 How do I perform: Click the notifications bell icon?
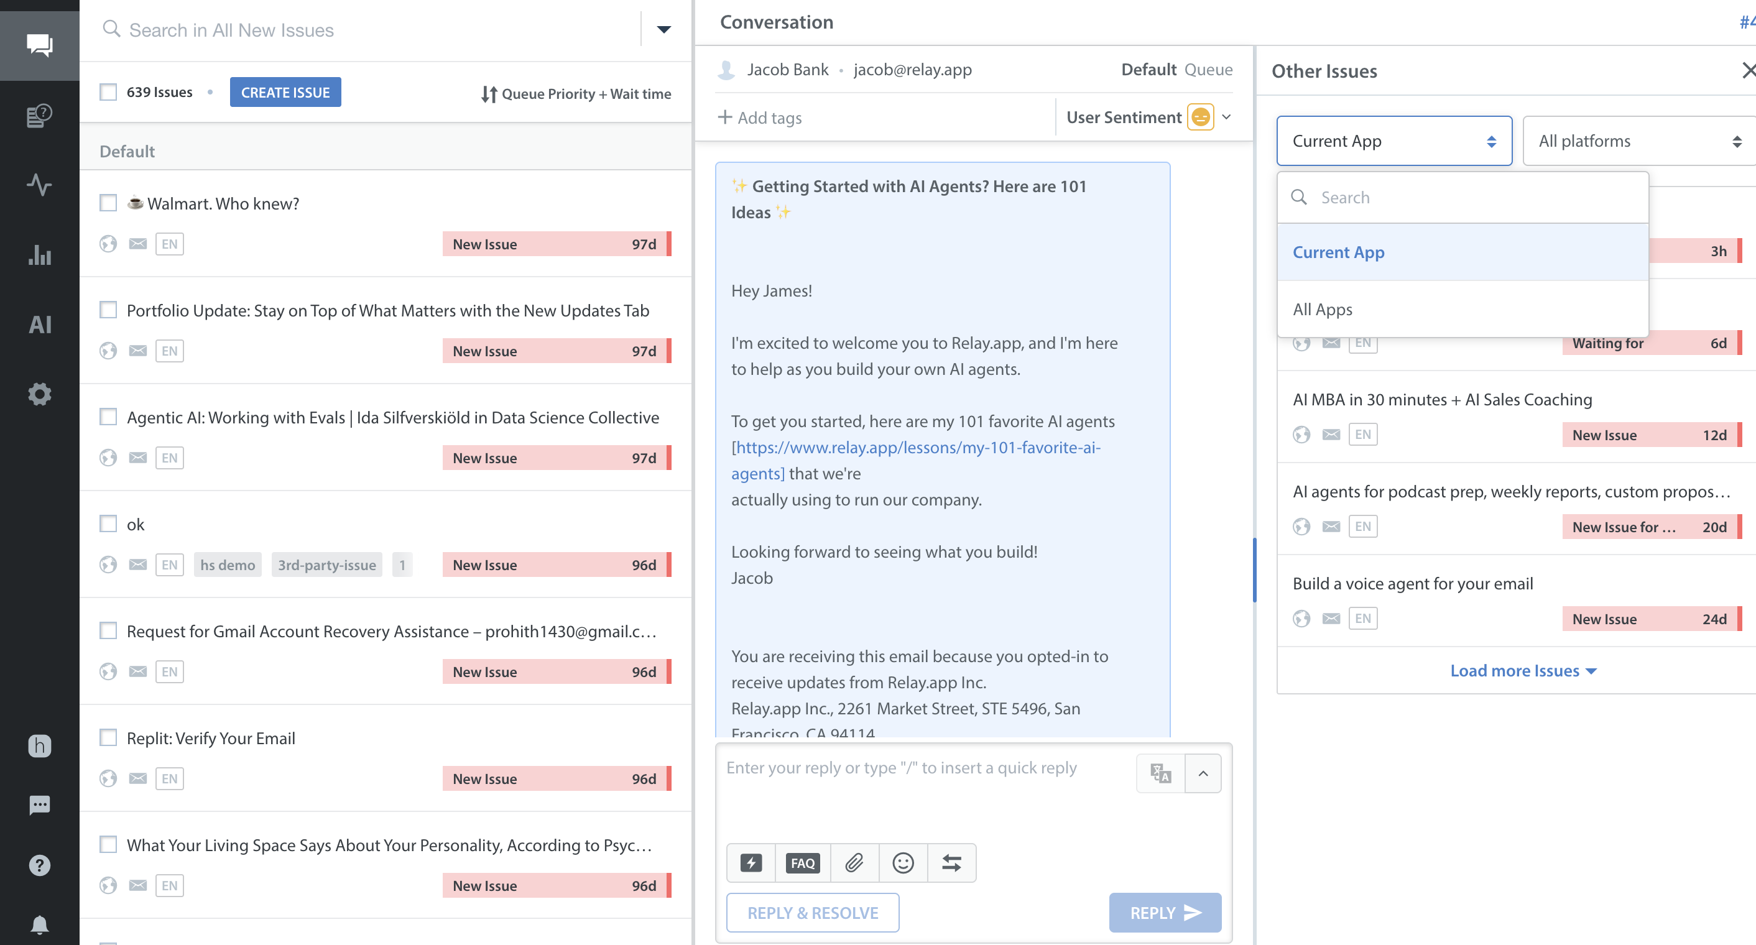point(40,924)
